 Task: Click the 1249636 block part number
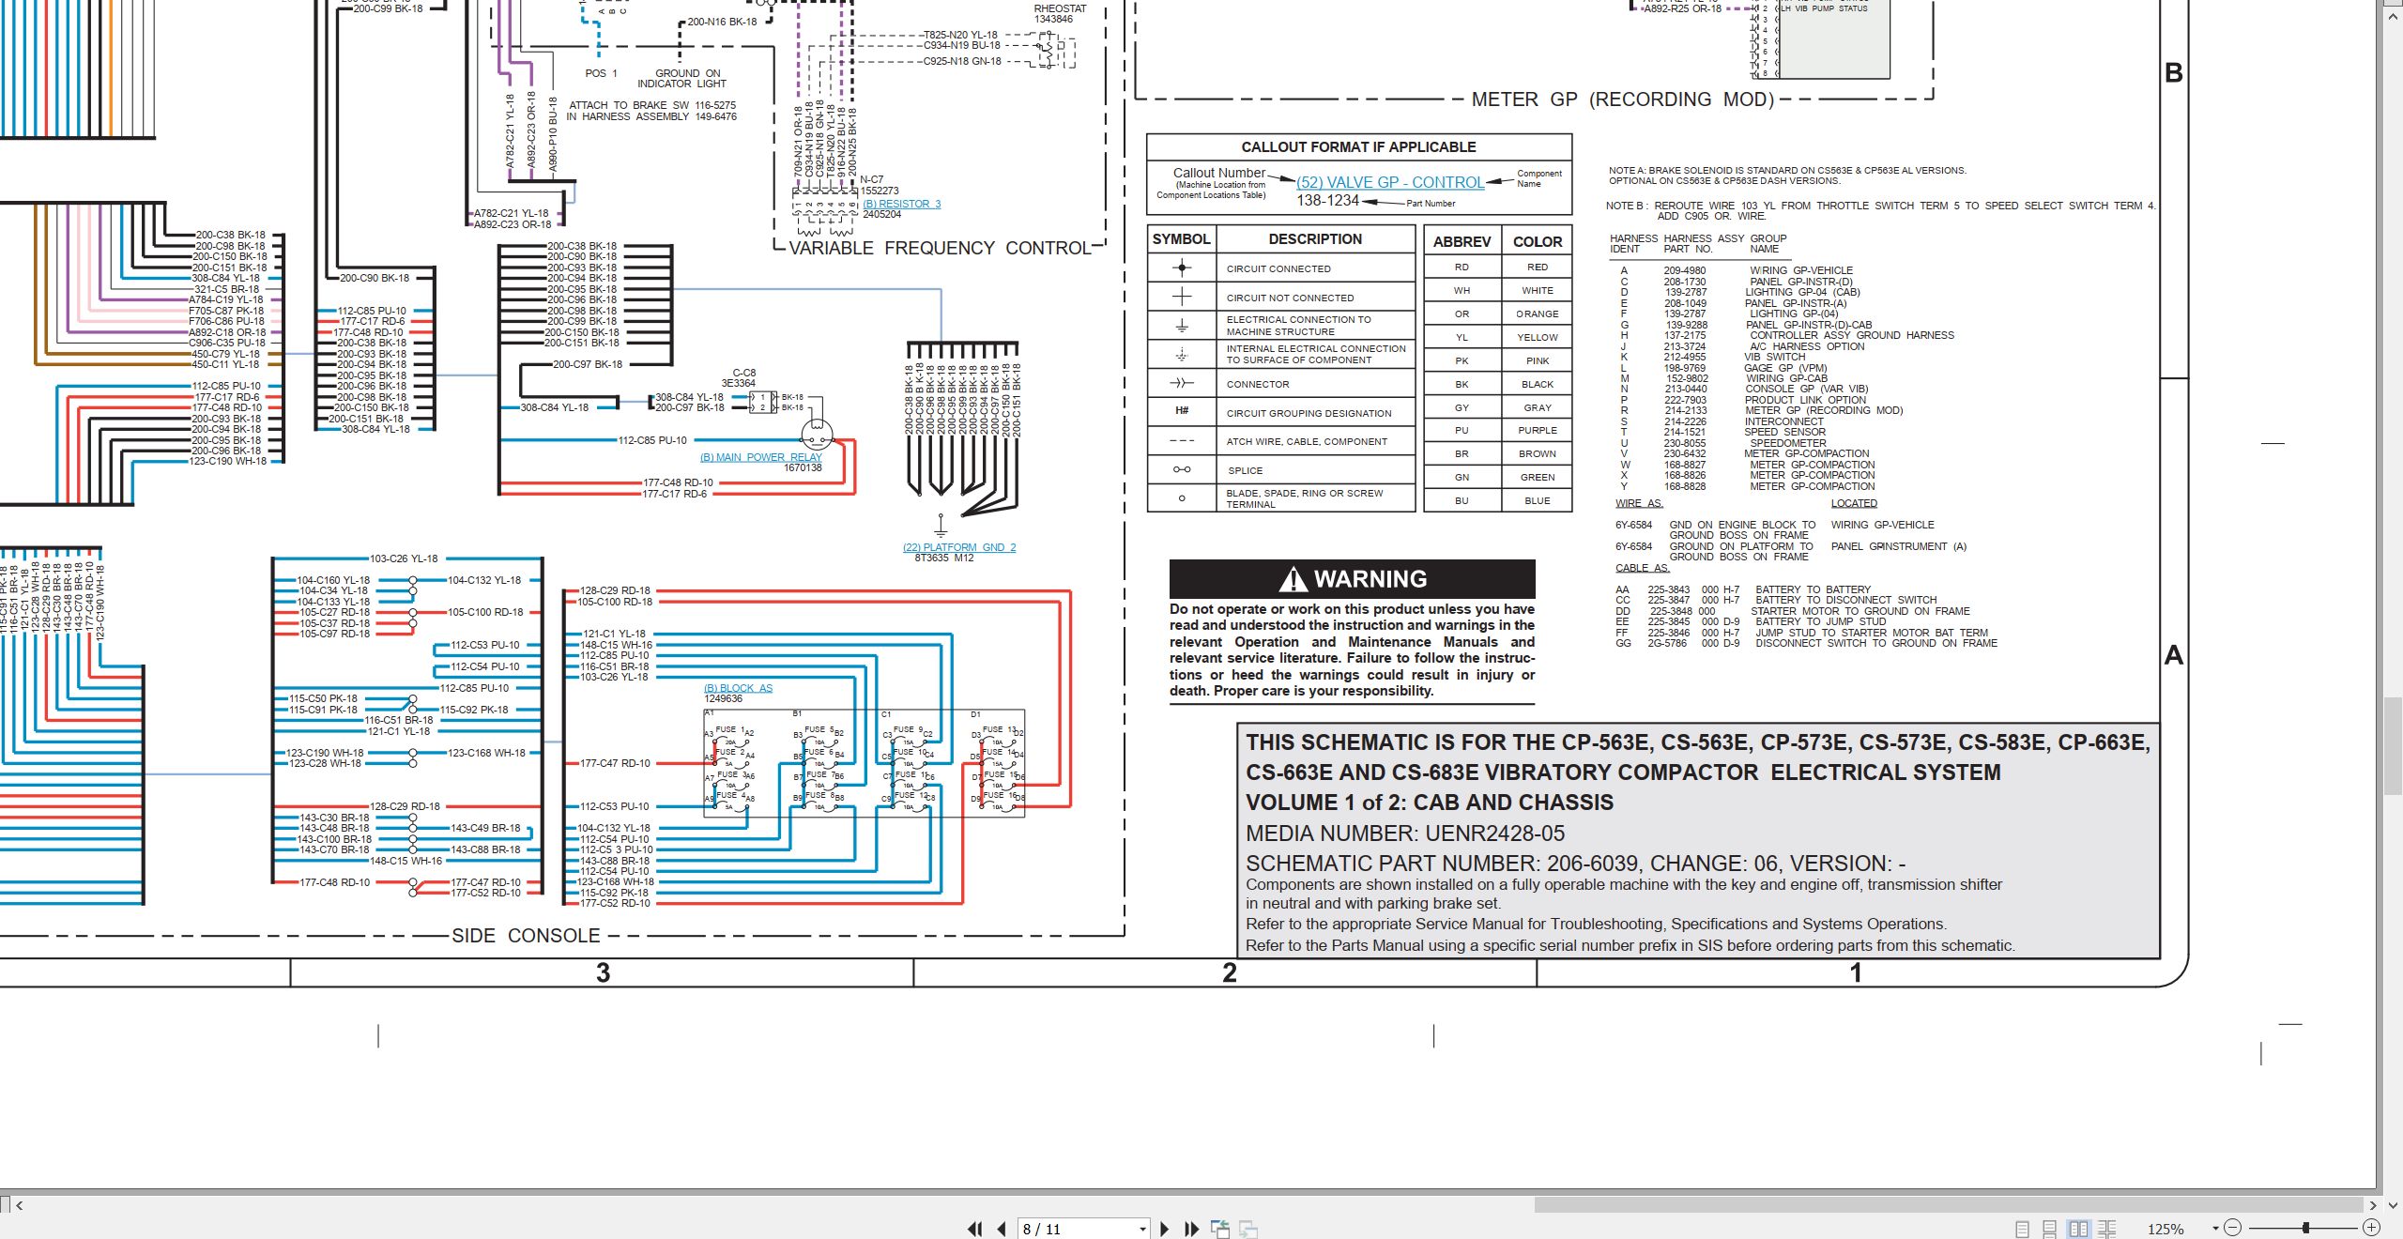723,698
